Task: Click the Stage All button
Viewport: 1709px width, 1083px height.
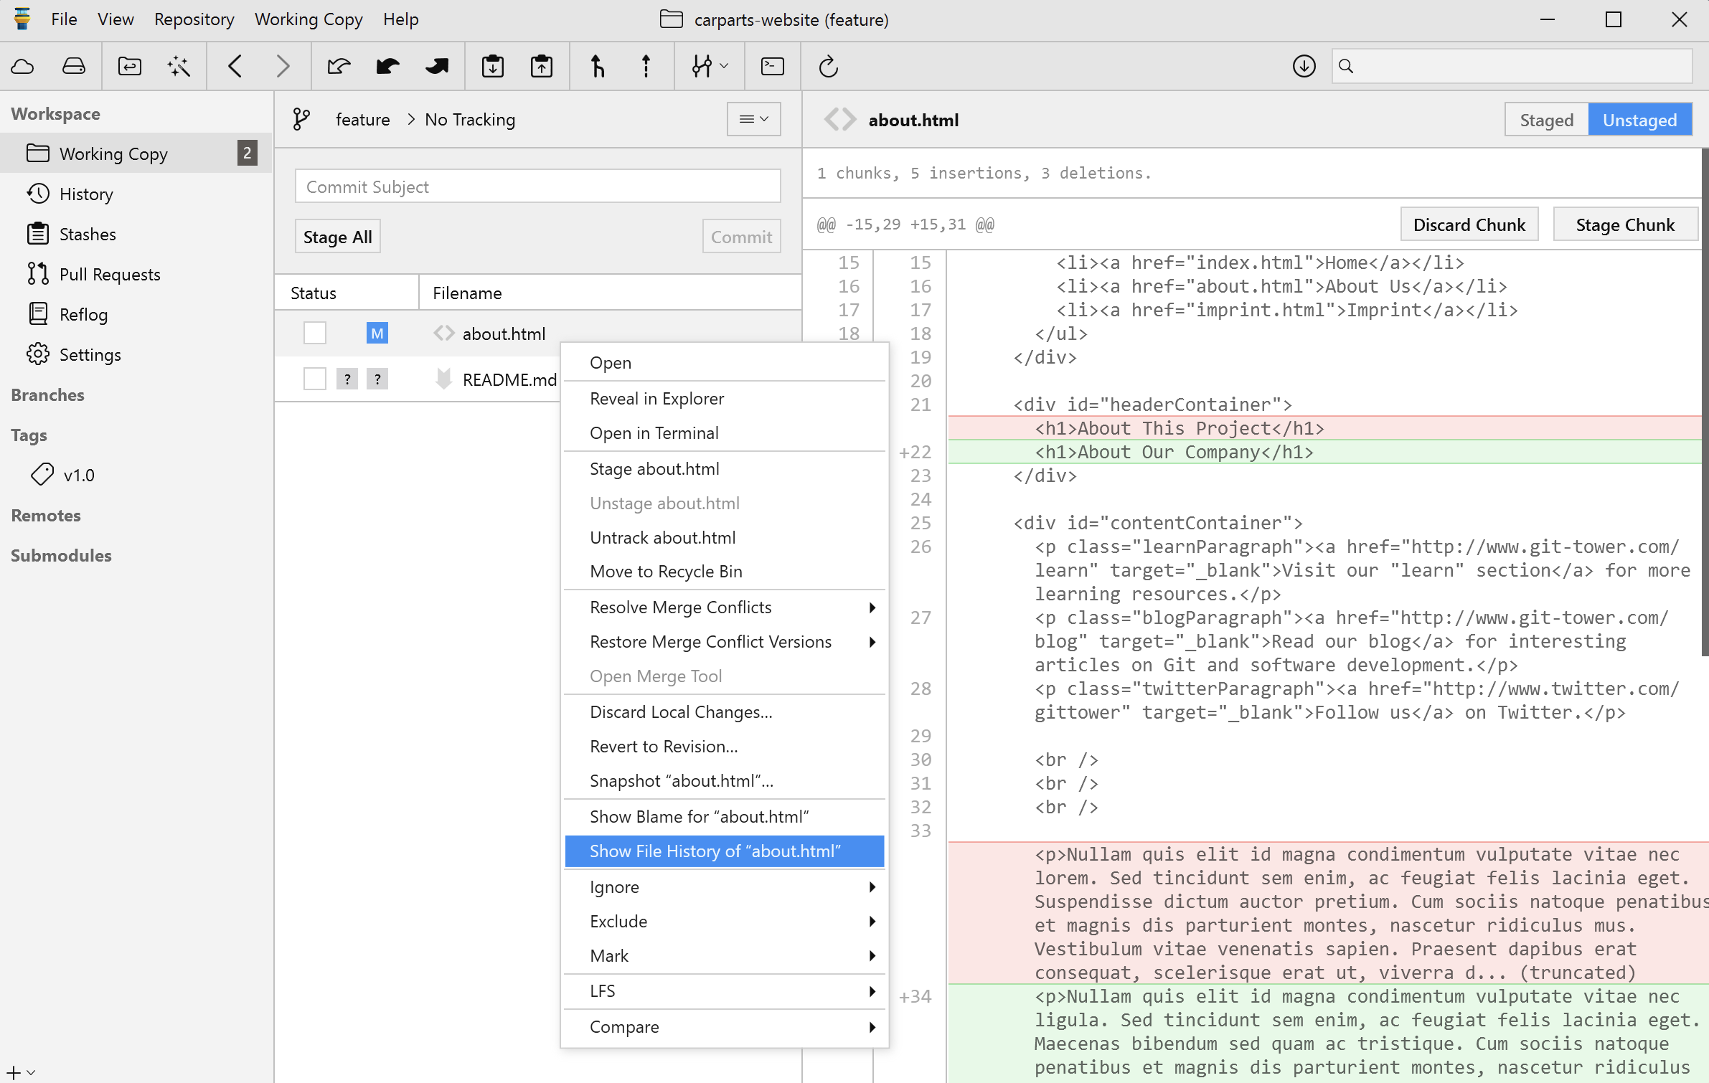Action: tap(337, 237)
